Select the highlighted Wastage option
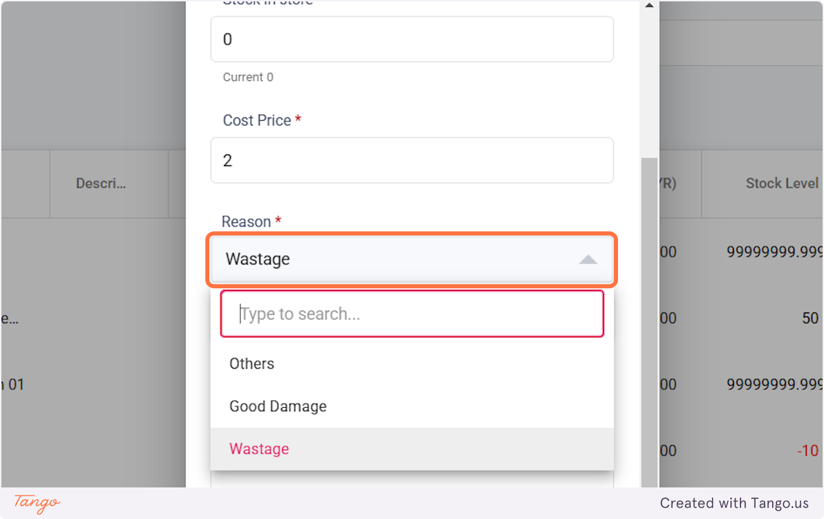This screenshot has width=824, height=519. tap(260, 449)
